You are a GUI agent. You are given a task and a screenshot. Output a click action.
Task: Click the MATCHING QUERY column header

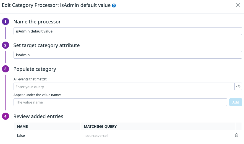point(100,127)
